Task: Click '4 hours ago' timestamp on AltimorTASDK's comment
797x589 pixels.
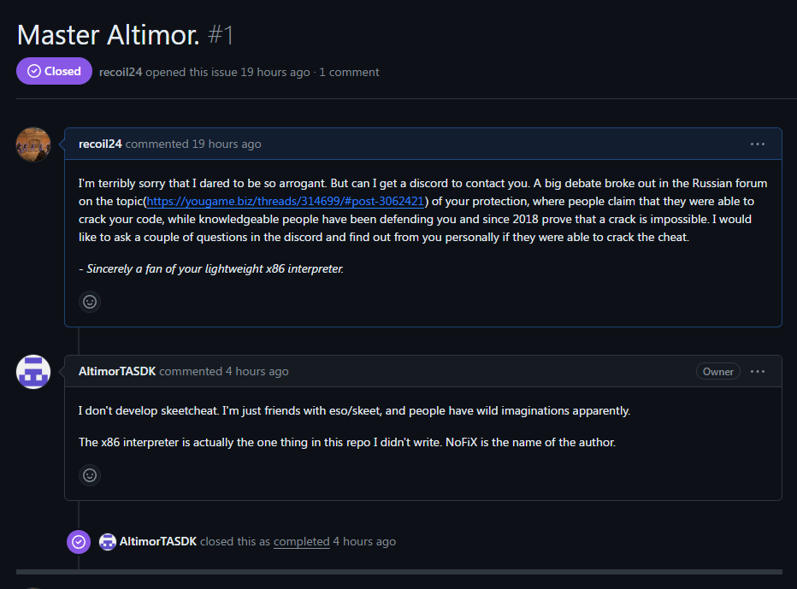Action: pyautogui.click(x=257, y=371)
